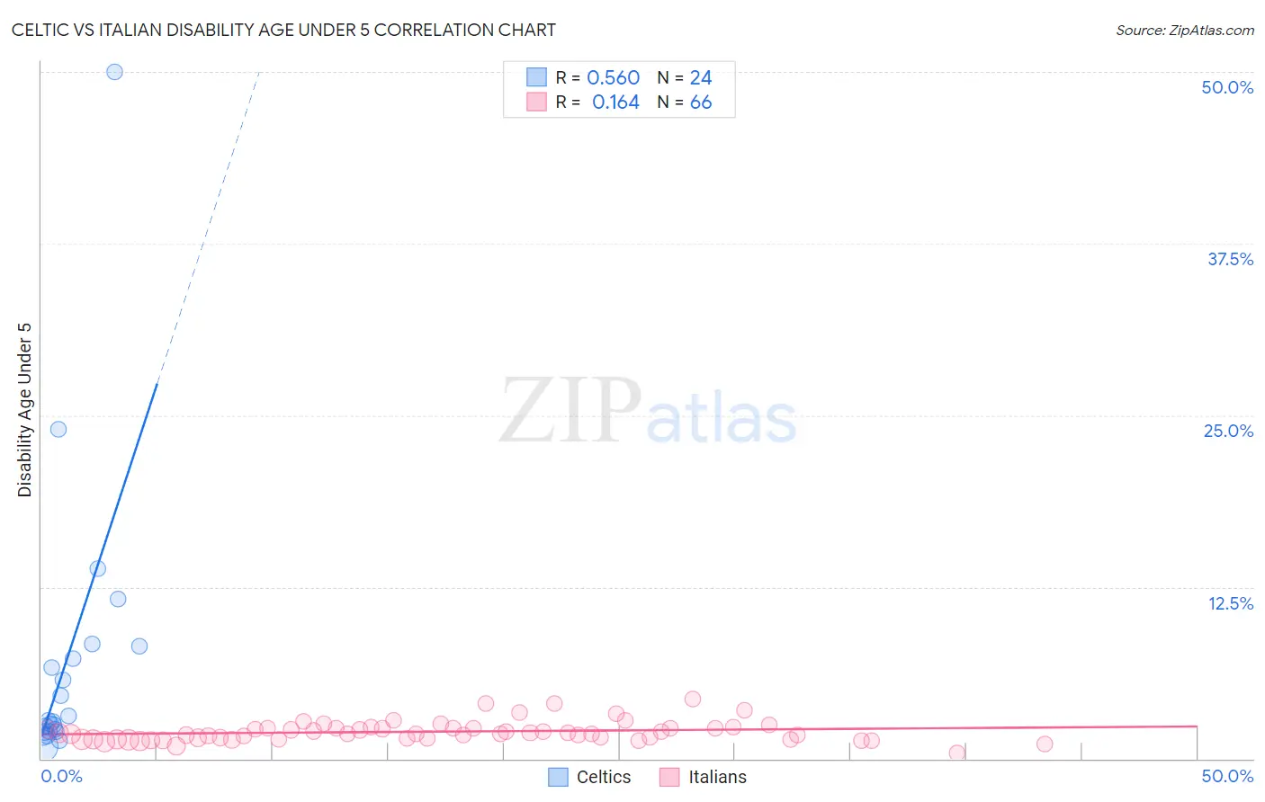
Task: Click the pink swatch beside R = 0.164
Action: pos(536,102)
